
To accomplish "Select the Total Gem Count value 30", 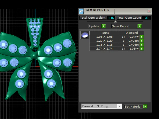I will tap(146, 18).
